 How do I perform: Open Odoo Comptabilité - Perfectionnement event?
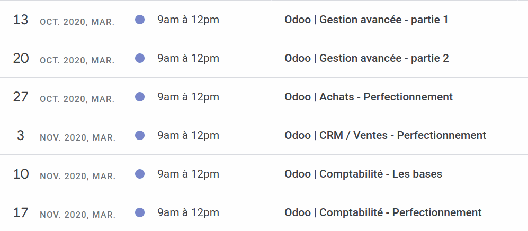point(383,213)
